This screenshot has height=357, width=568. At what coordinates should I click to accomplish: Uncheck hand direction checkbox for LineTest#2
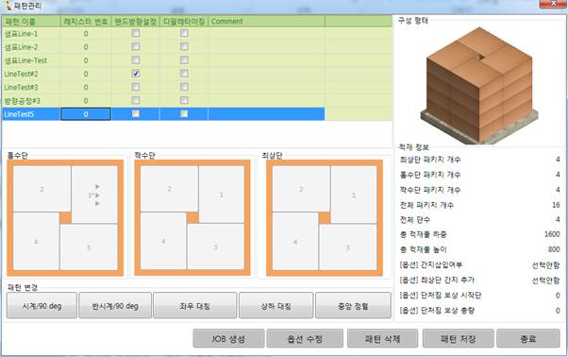(136, 74)
